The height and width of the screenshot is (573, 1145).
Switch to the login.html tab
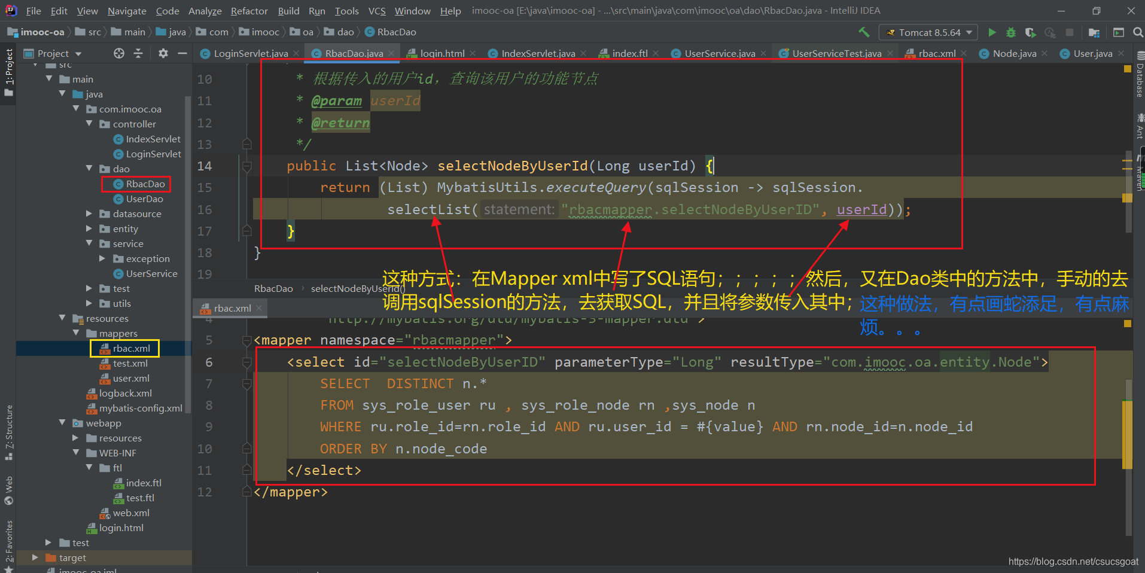click(442, 53)
